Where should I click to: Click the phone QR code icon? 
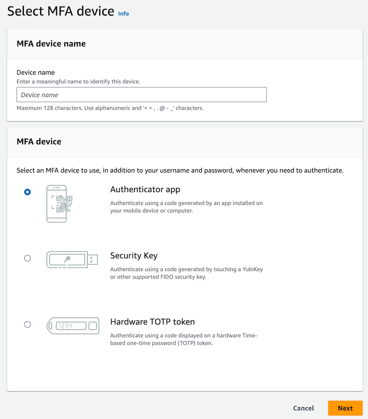coord(60,203)
